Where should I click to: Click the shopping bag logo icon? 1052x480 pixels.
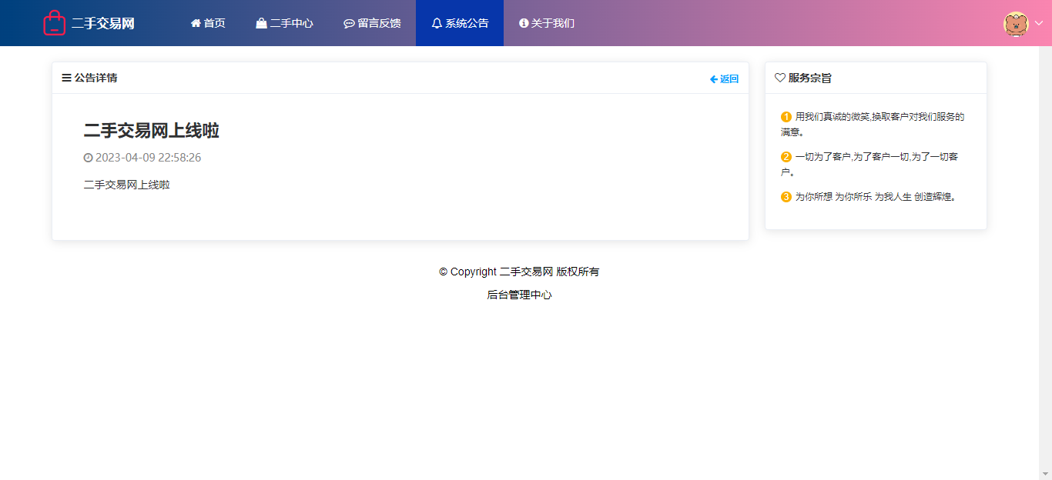pyautogui.click(x=54, y=23)
